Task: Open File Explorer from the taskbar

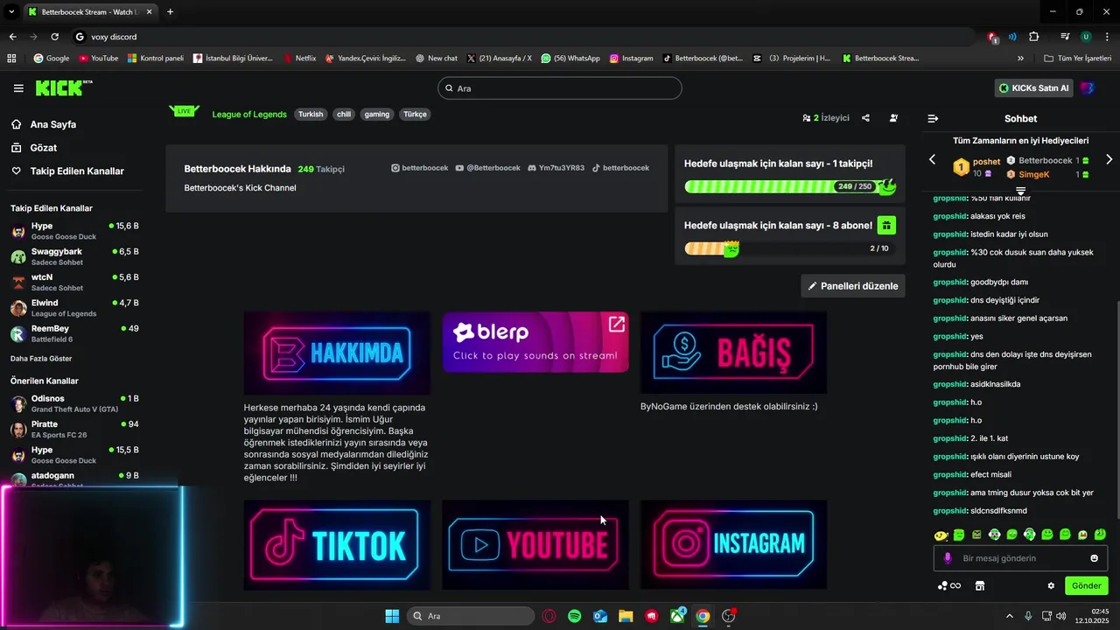Action: (x=626, y=616)
